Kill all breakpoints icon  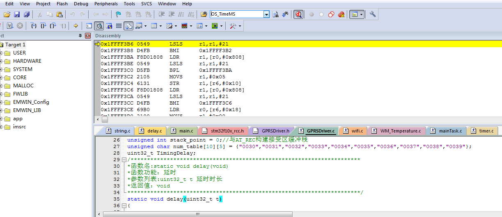pyautogui.click(x=341, y=14)
